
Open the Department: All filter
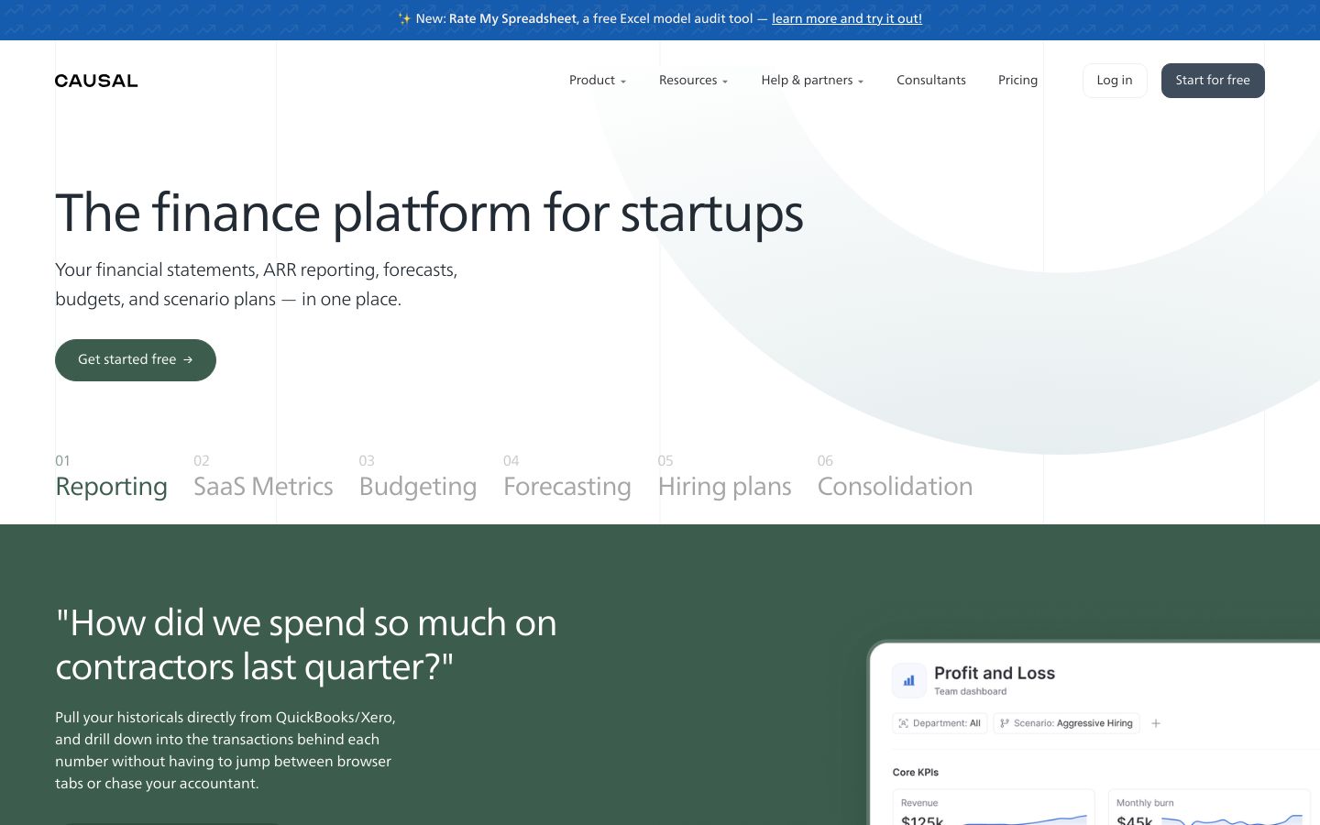tap(940, 723)
